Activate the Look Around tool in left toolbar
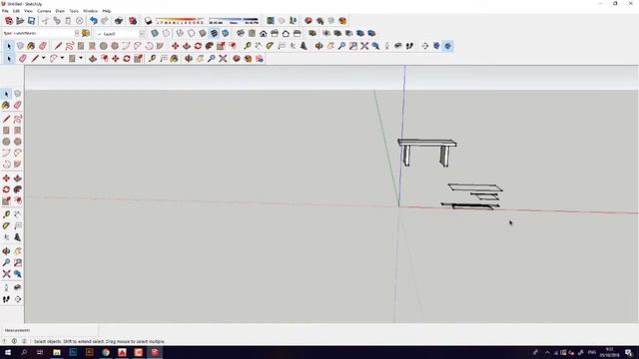 (18, 288)
